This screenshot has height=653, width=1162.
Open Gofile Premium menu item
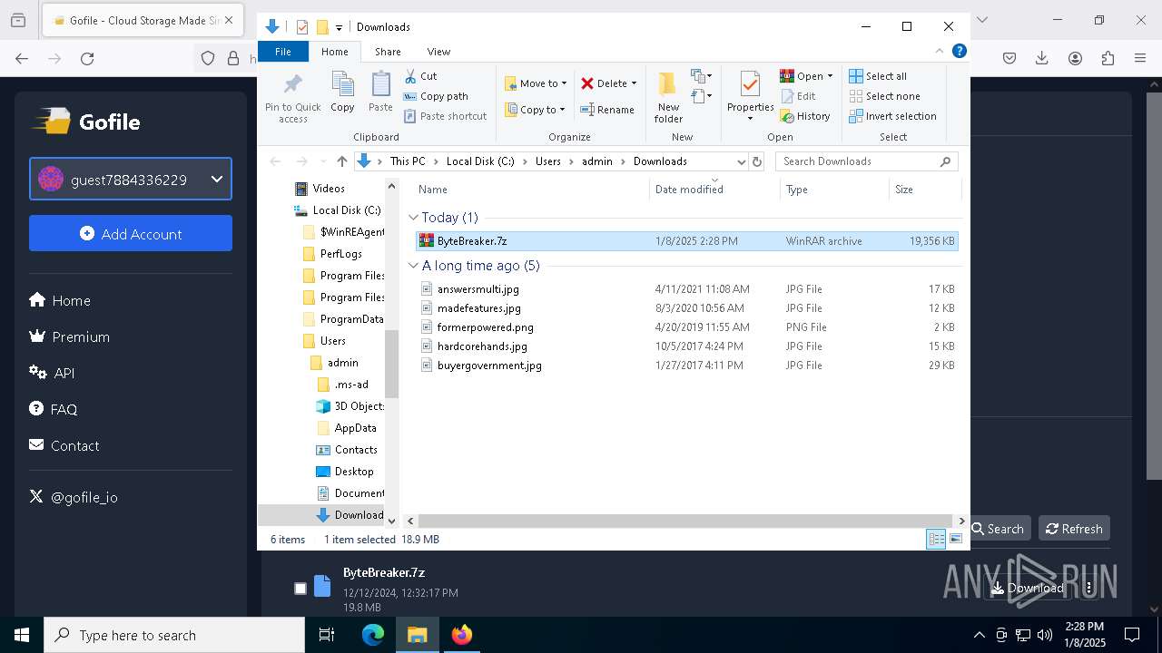70,336
